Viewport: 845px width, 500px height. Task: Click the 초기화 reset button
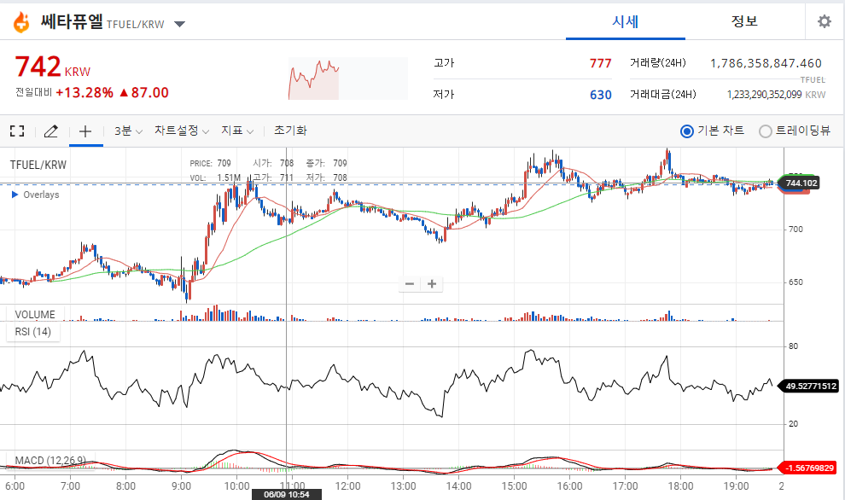click(290, 131)
